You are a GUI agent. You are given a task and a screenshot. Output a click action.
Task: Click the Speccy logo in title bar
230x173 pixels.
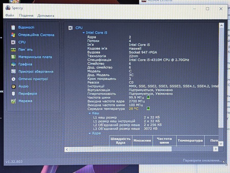tap(8, 8)
